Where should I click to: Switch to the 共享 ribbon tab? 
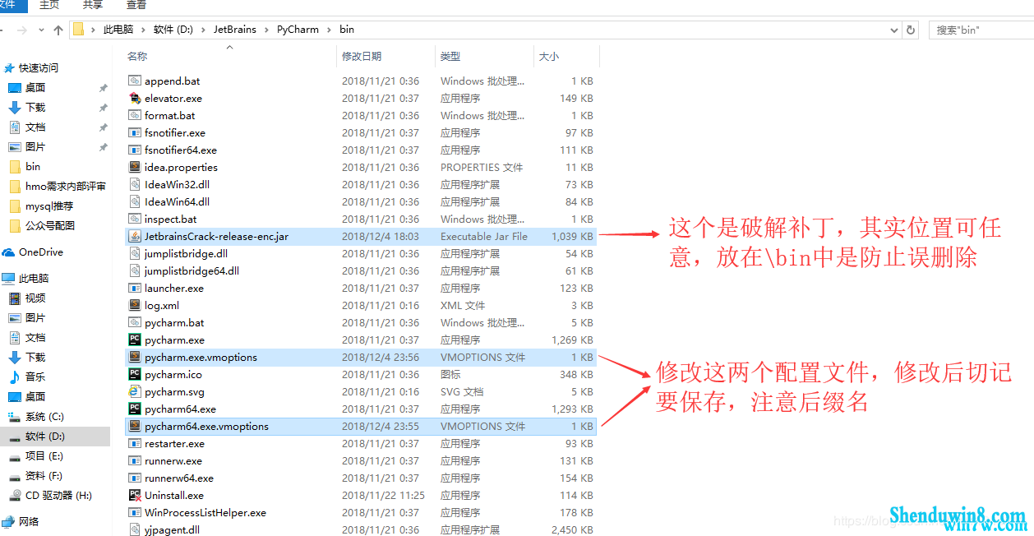click(x=93, y=6)
